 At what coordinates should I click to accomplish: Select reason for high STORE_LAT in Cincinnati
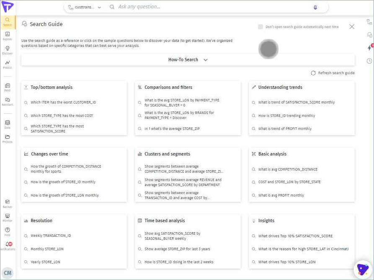click(x=303, y=249)
